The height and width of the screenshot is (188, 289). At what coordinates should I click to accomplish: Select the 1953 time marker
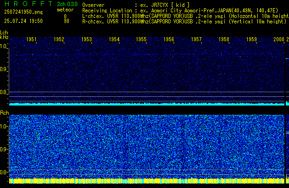86,39
